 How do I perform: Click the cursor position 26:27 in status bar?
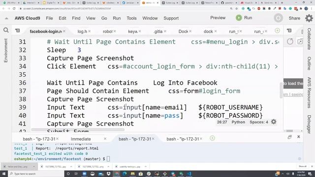[222, 122]
